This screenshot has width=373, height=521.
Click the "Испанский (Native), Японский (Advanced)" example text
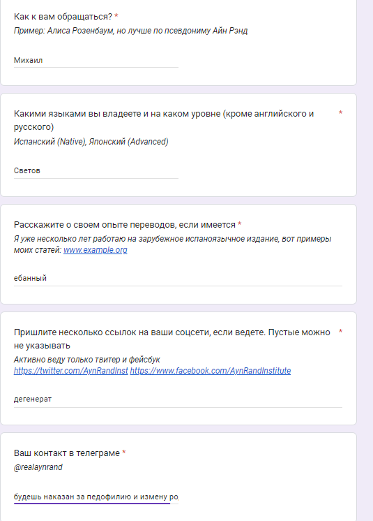pos(91,142)
